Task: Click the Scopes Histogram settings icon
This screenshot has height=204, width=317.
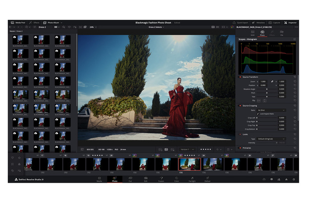Action: click(x=295, y=39)
